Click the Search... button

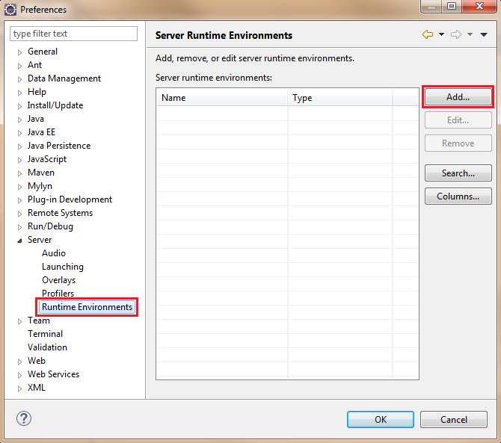tap(458, 173)
